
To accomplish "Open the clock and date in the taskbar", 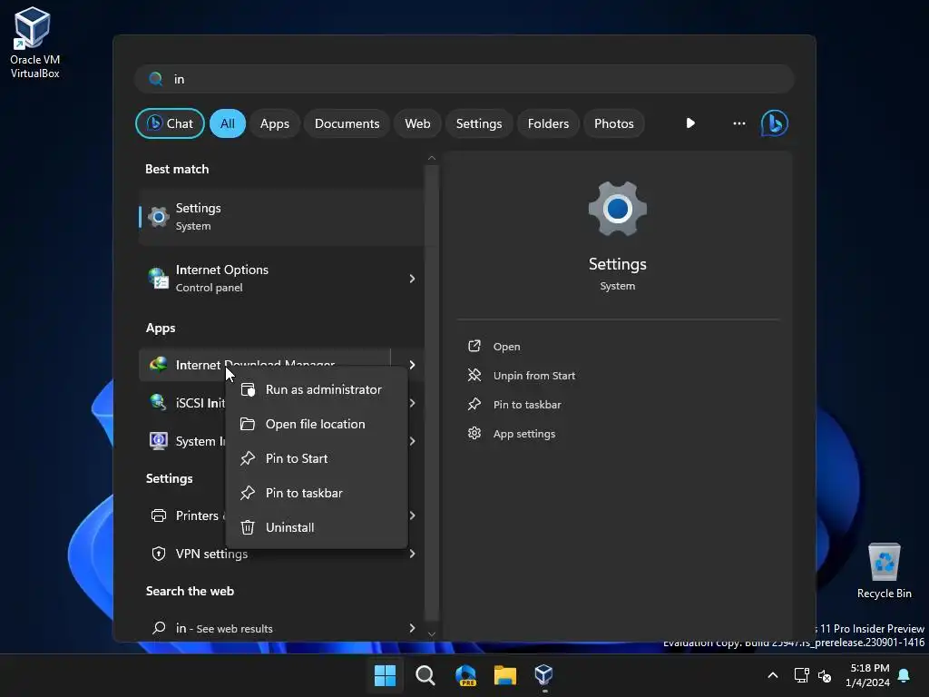I will (868, 675).
